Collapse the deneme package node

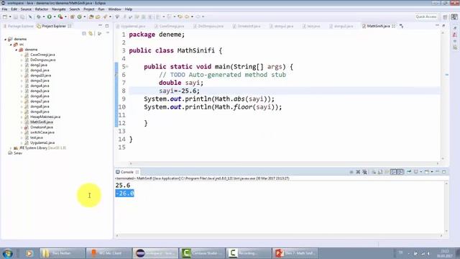tap(16, 50)
